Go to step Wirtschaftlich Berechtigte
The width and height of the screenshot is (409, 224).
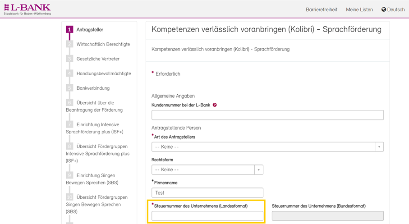coord(103,44)
